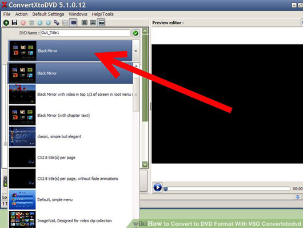Image resolution: width=303 pixels, height=228 pixels.
Task: Select the split panes layout icon
Action: [x=101, y=23]
